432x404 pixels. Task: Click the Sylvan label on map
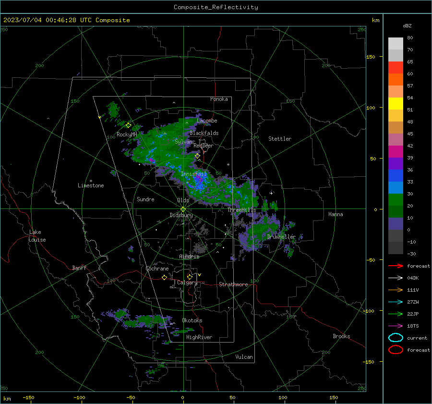183,142
